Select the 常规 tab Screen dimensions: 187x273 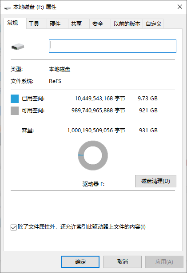click(15, 23)
